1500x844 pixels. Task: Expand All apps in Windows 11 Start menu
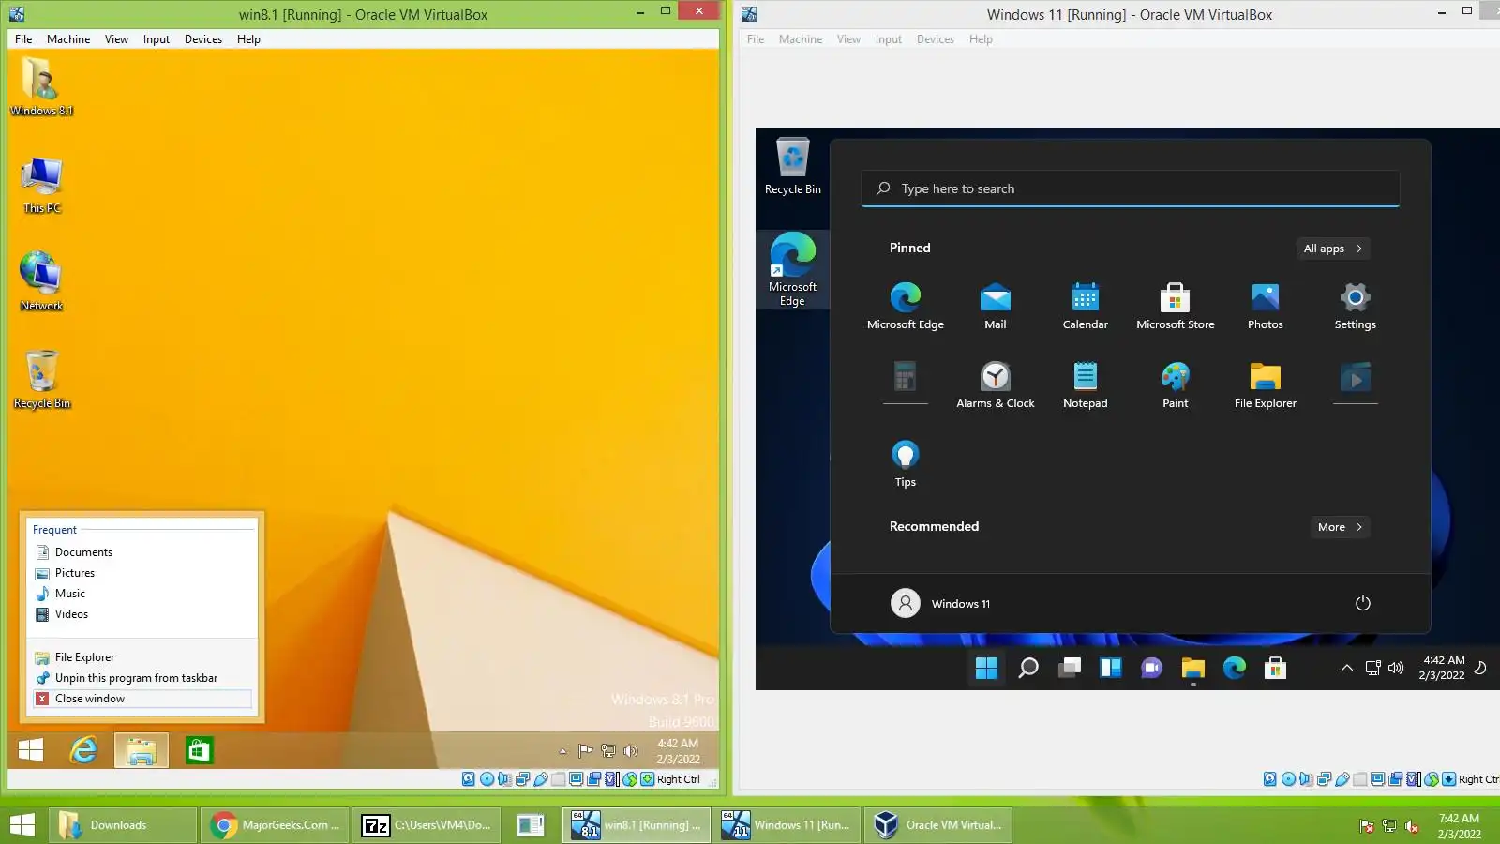[x=1331, y=249]
